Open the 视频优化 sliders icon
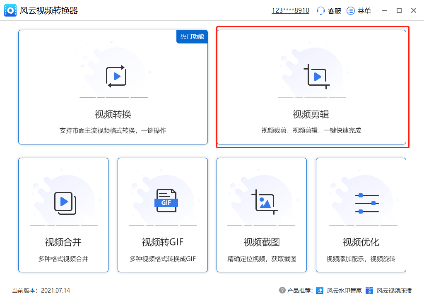This screenshot has width=424, height=298. pyautogui.click(x=367, y=203)
